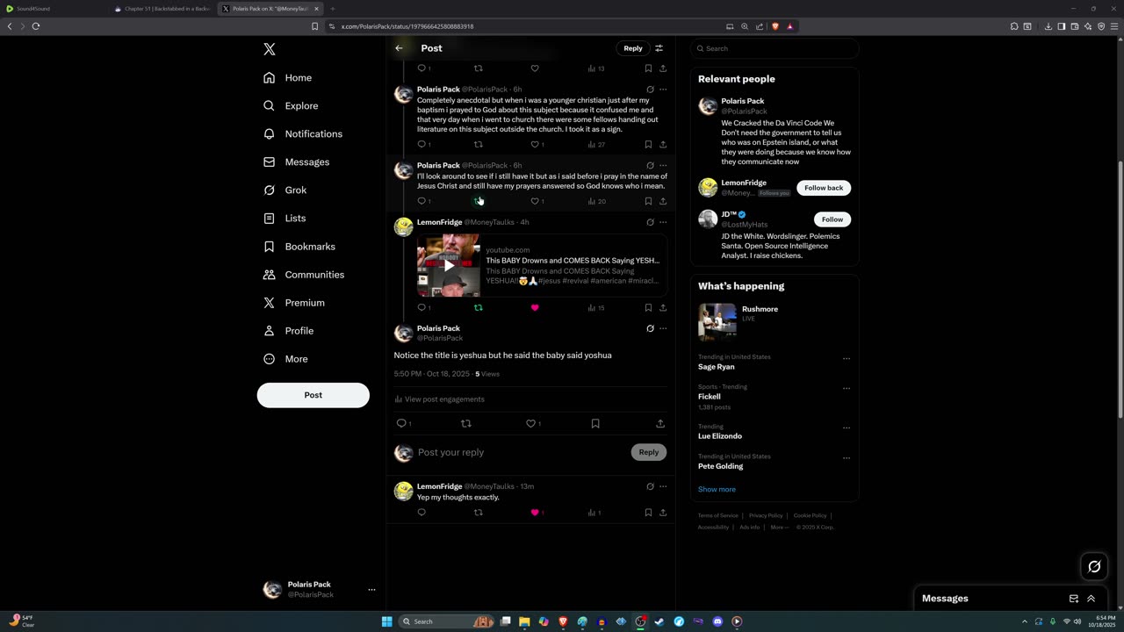Open options for Lue Elizondo trend

(x=847, y=427)
